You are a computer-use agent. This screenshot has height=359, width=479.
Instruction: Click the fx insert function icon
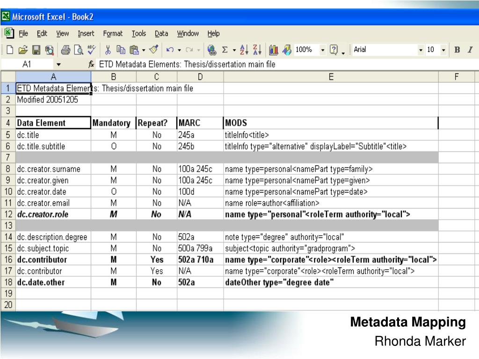pos(91,65)
